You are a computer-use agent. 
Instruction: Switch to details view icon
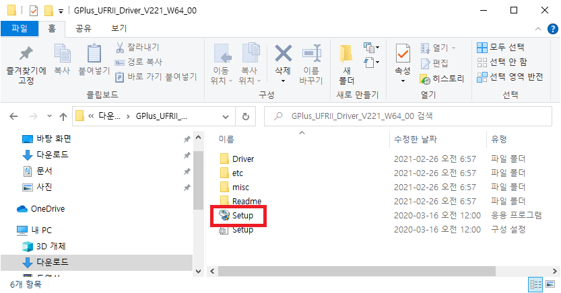coord(535,284)
